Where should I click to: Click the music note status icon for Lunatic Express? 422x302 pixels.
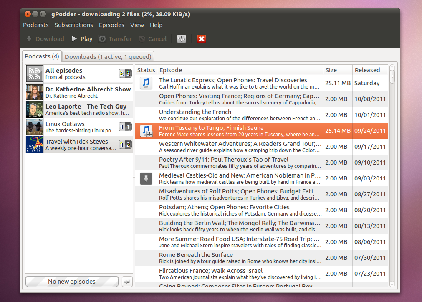(x=146, y=83)
